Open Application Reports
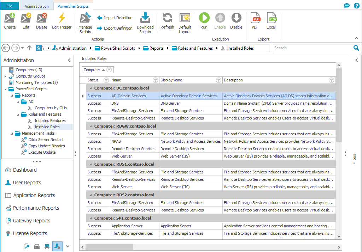The height and width of the screenshot is (252, 362). 34,195
